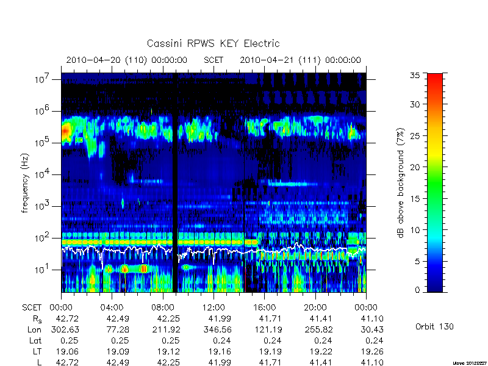488x366 pixels.
Task: Click the 'Orbit 130' label
Action: coord(434,326)
